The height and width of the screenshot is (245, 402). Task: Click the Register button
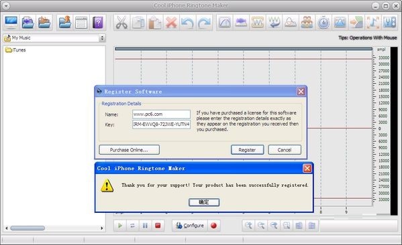[x=247, y=150]
